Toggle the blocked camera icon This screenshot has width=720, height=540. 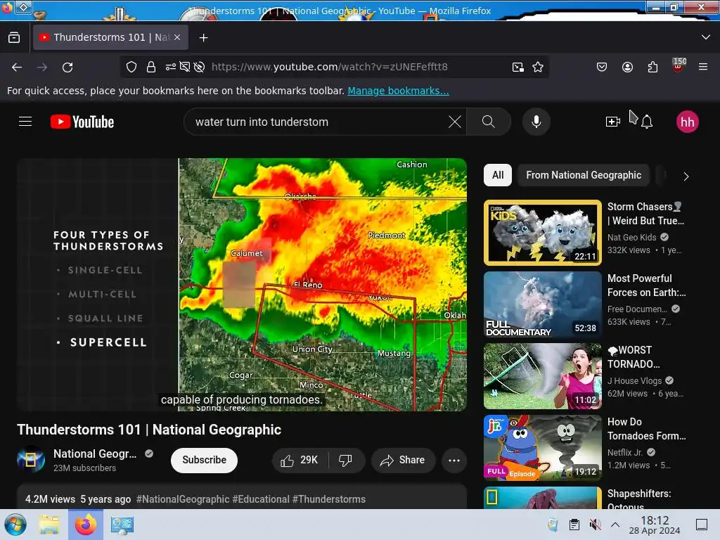[185, 67]
